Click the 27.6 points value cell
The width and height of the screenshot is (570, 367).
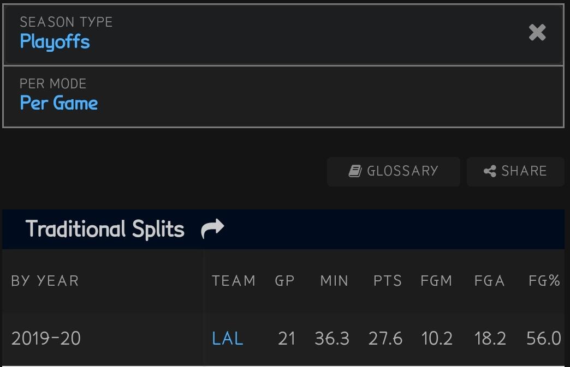pyautogui.click(x=385, y=339)
